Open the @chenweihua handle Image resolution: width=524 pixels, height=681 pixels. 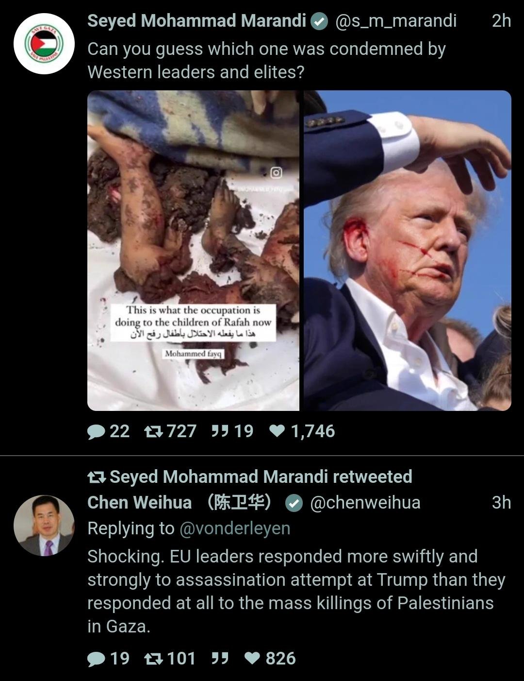click(x=365, y=502)
